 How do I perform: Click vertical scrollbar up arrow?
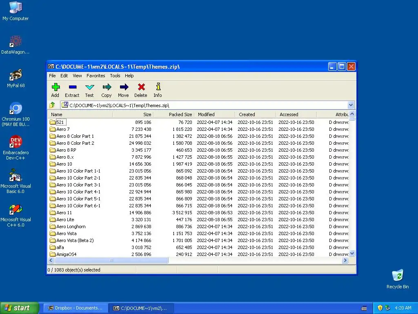tap(352, 114)
